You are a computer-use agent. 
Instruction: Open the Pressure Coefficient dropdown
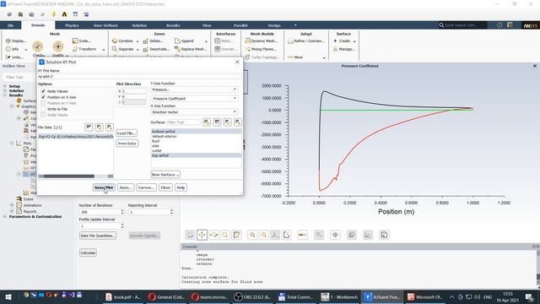coord(194,99)
